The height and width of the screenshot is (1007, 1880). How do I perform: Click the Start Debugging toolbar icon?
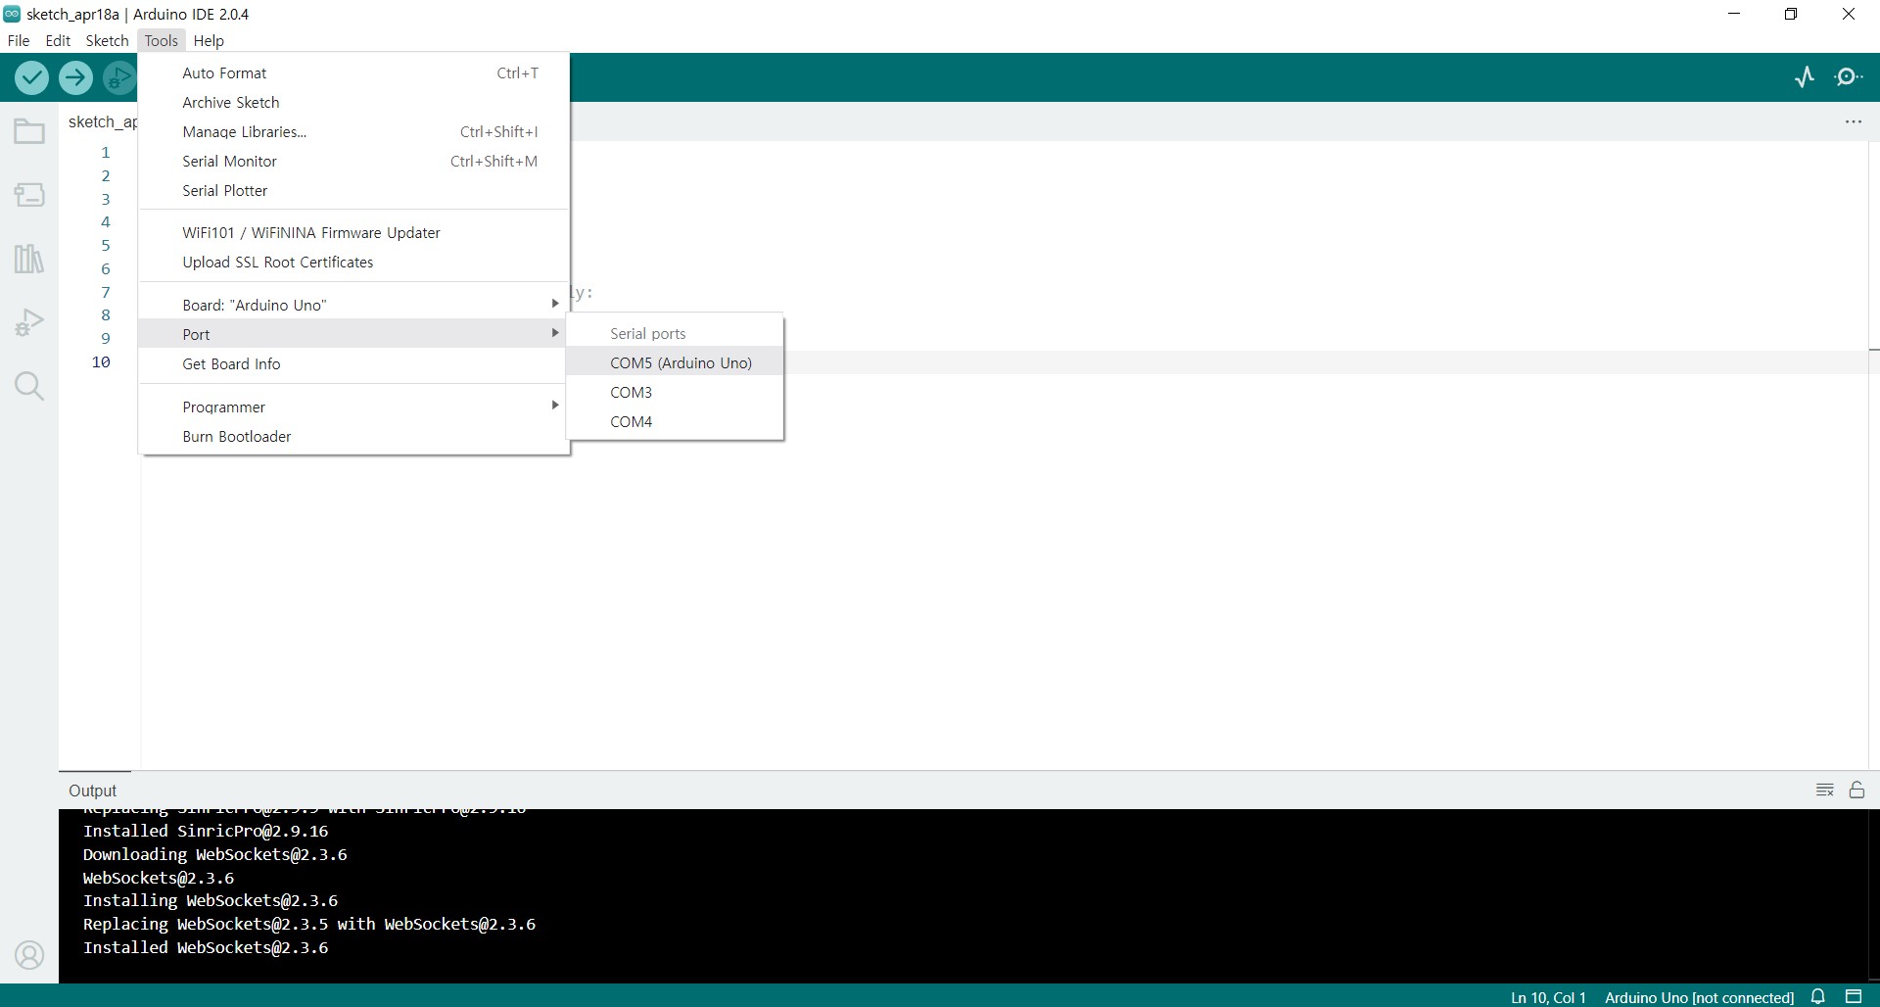click(119, 77)
